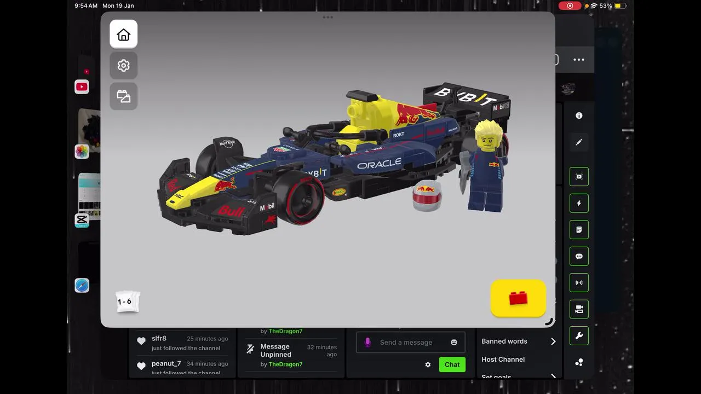Open the notes document panel icon

coord(579,230)
